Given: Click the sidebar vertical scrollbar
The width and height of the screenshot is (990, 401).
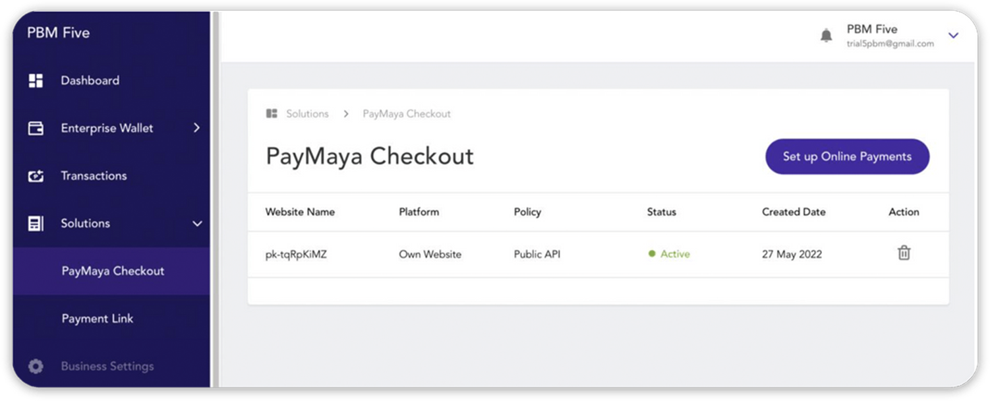Looking at the screenshot, I should [215, 198].
